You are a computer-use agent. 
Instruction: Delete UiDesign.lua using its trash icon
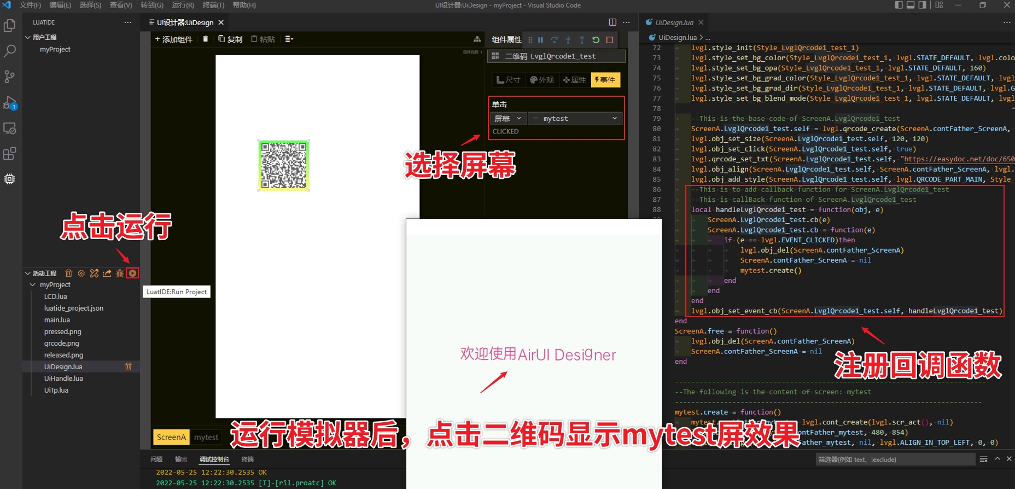(x=129, y=366)
